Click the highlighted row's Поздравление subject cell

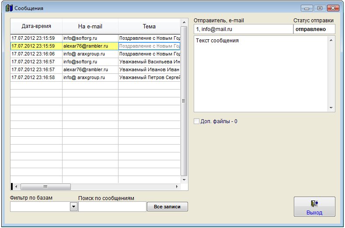tap(149, 46)
